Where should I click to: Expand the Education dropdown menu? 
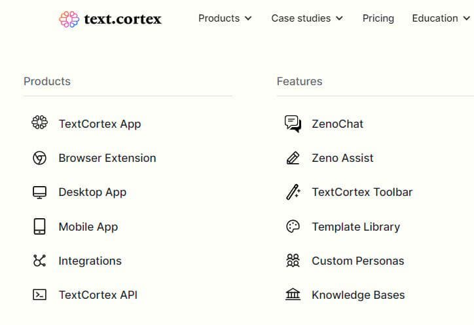[x=441, y=18]
